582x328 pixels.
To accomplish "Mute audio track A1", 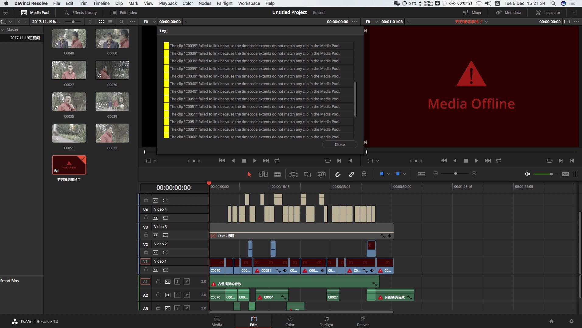I will click(187, 281).
